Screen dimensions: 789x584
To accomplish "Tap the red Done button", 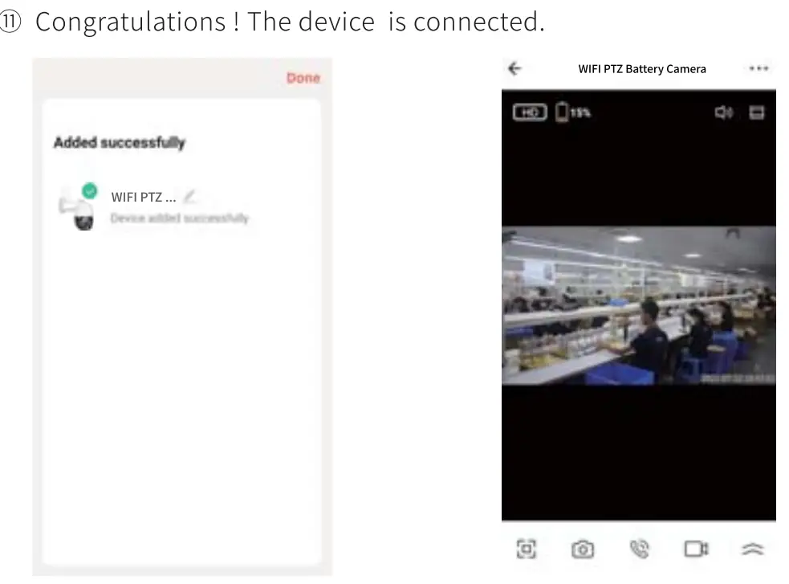I will pos(303,78).
